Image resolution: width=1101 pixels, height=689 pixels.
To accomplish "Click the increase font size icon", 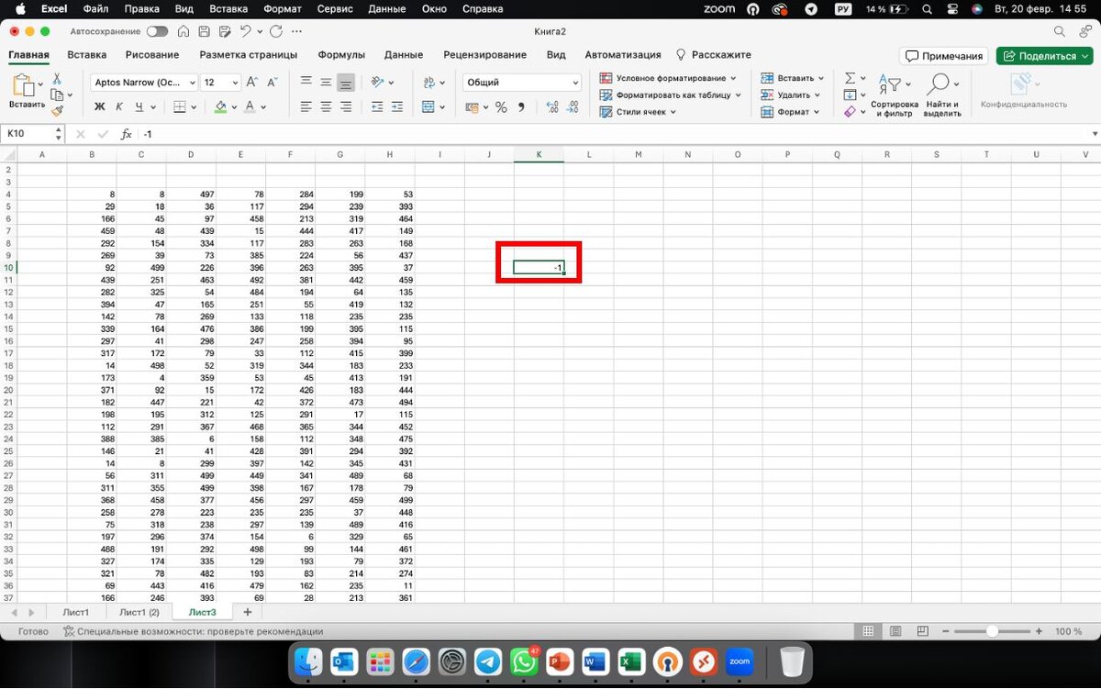I will coord(252,83).
